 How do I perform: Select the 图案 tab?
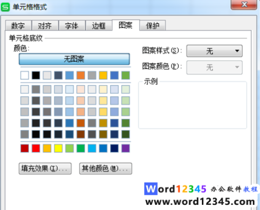[x=126, y=25]
